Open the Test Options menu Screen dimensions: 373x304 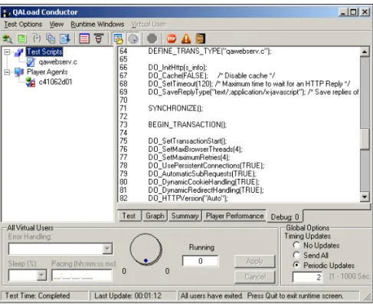23,25
